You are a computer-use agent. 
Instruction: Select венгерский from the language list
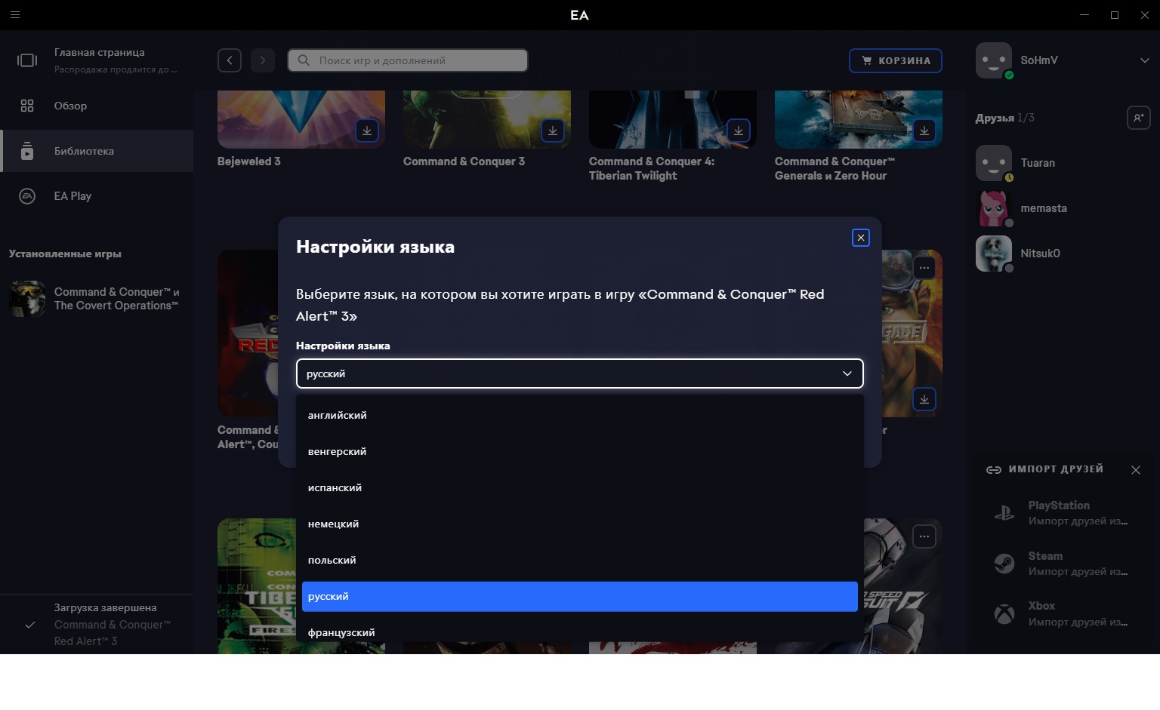tap(580, 452)
